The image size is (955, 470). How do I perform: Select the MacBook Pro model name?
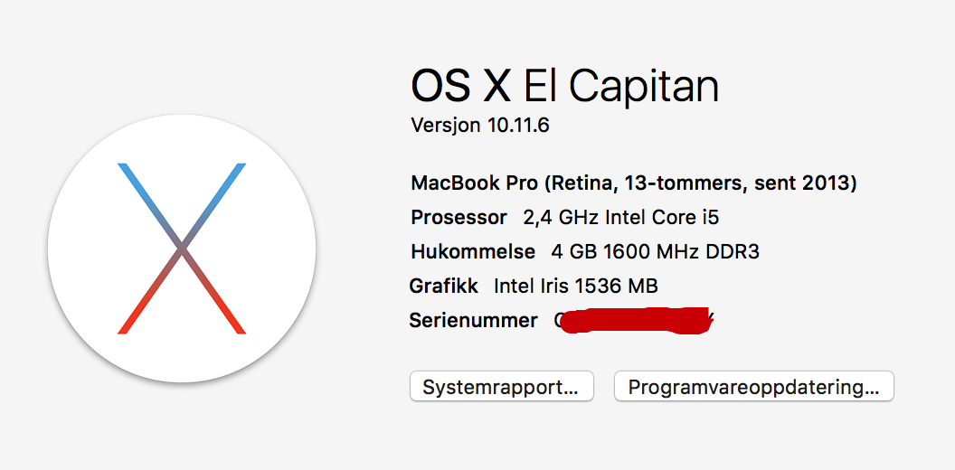[x=474, y=183]
